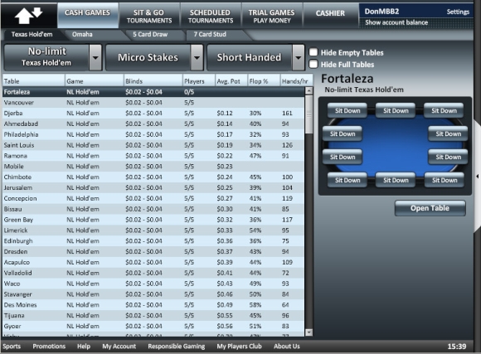
Task: Click the table list scrollbar thumb
Action: tap(309, 114)
